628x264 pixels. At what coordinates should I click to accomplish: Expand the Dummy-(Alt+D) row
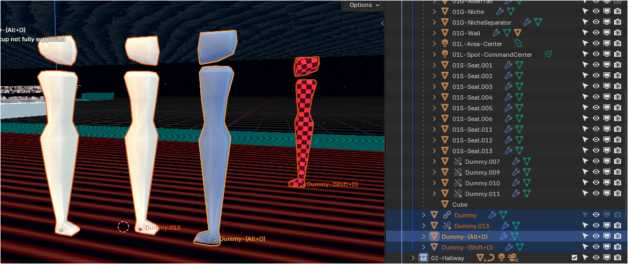423,236
